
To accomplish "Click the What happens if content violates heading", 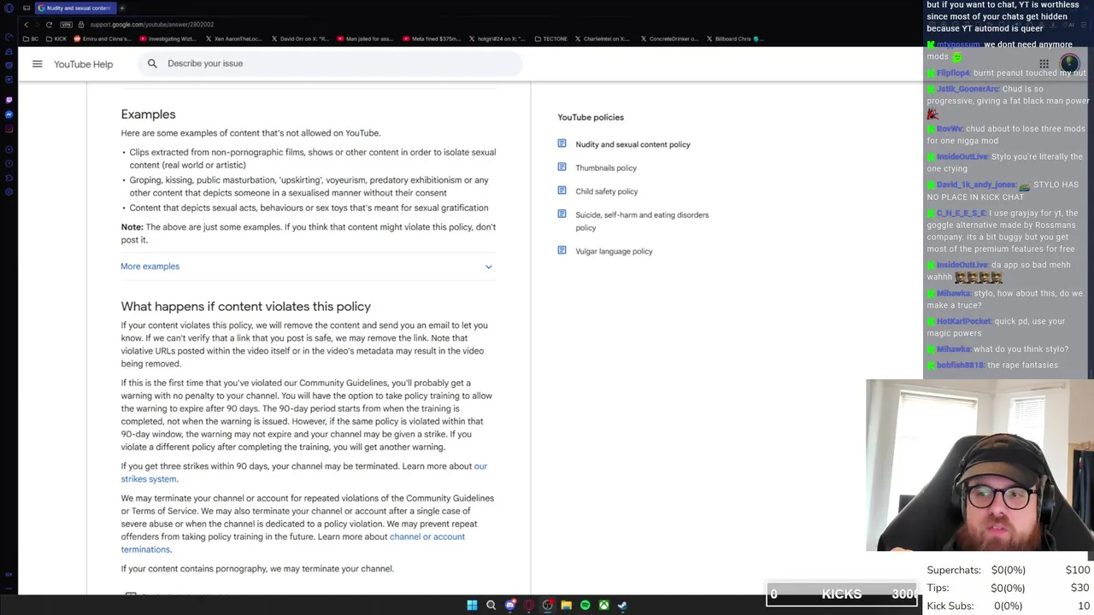I will point(245,306).
